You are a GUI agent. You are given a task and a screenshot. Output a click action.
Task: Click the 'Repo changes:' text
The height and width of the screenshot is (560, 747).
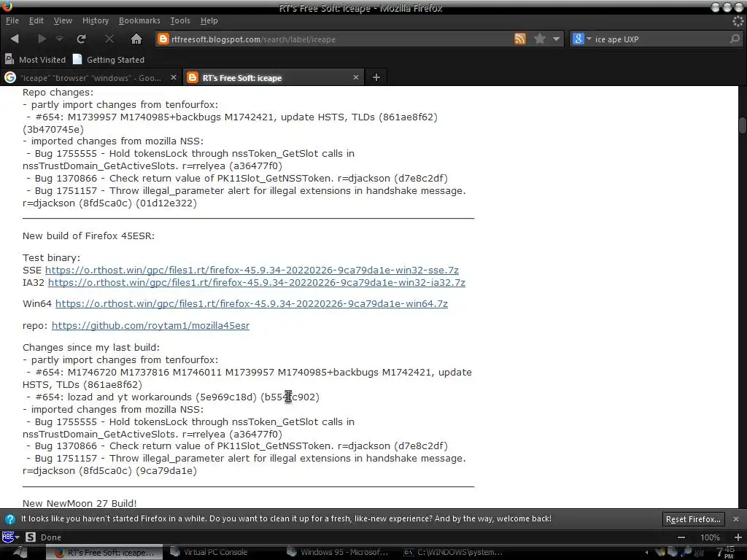click(x=58, y=93)
